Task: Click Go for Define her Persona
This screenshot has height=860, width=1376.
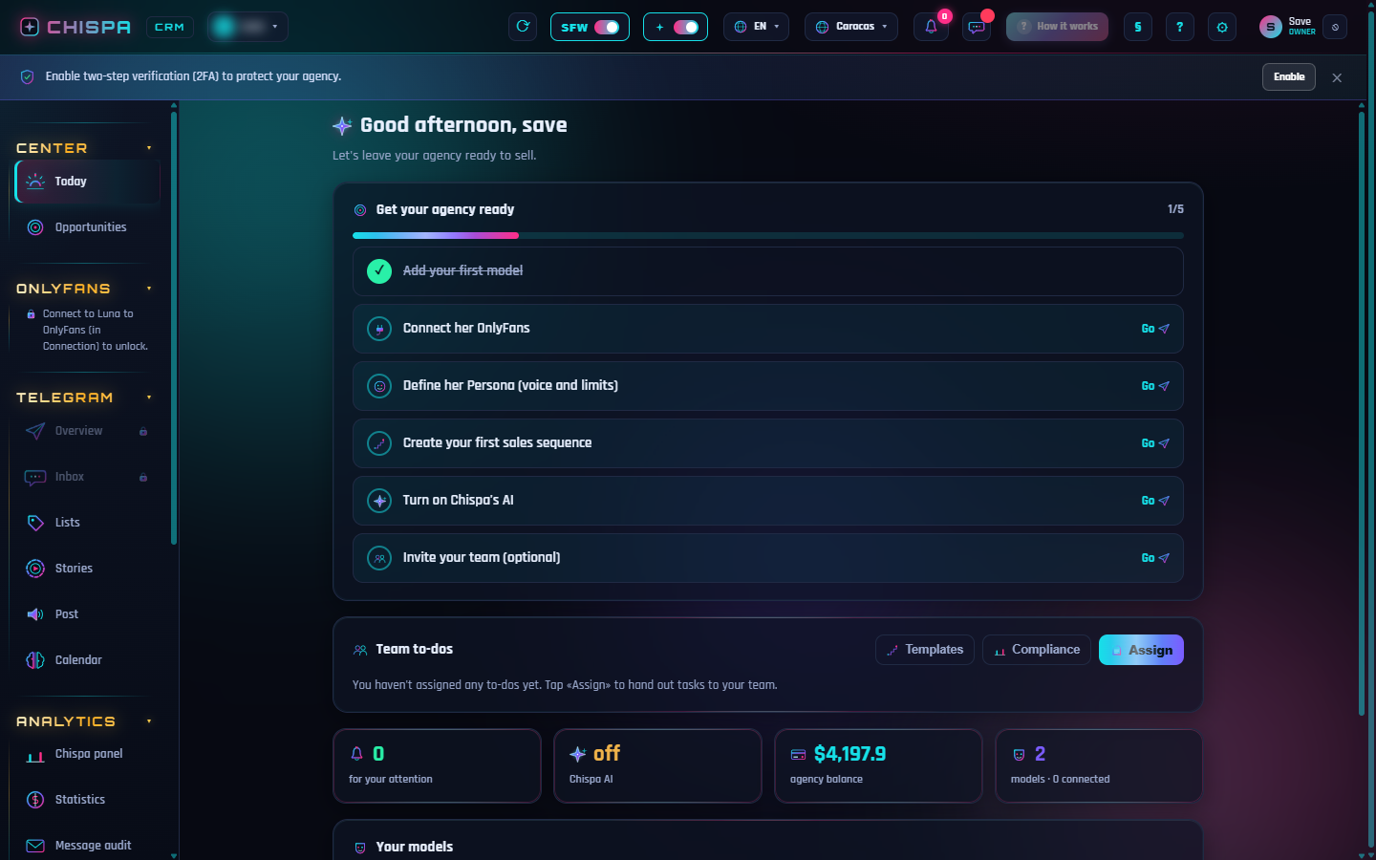Action: [1155, 386]
